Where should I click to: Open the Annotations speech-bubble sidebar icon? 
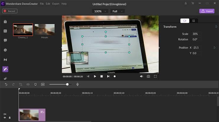click(5, 40)
